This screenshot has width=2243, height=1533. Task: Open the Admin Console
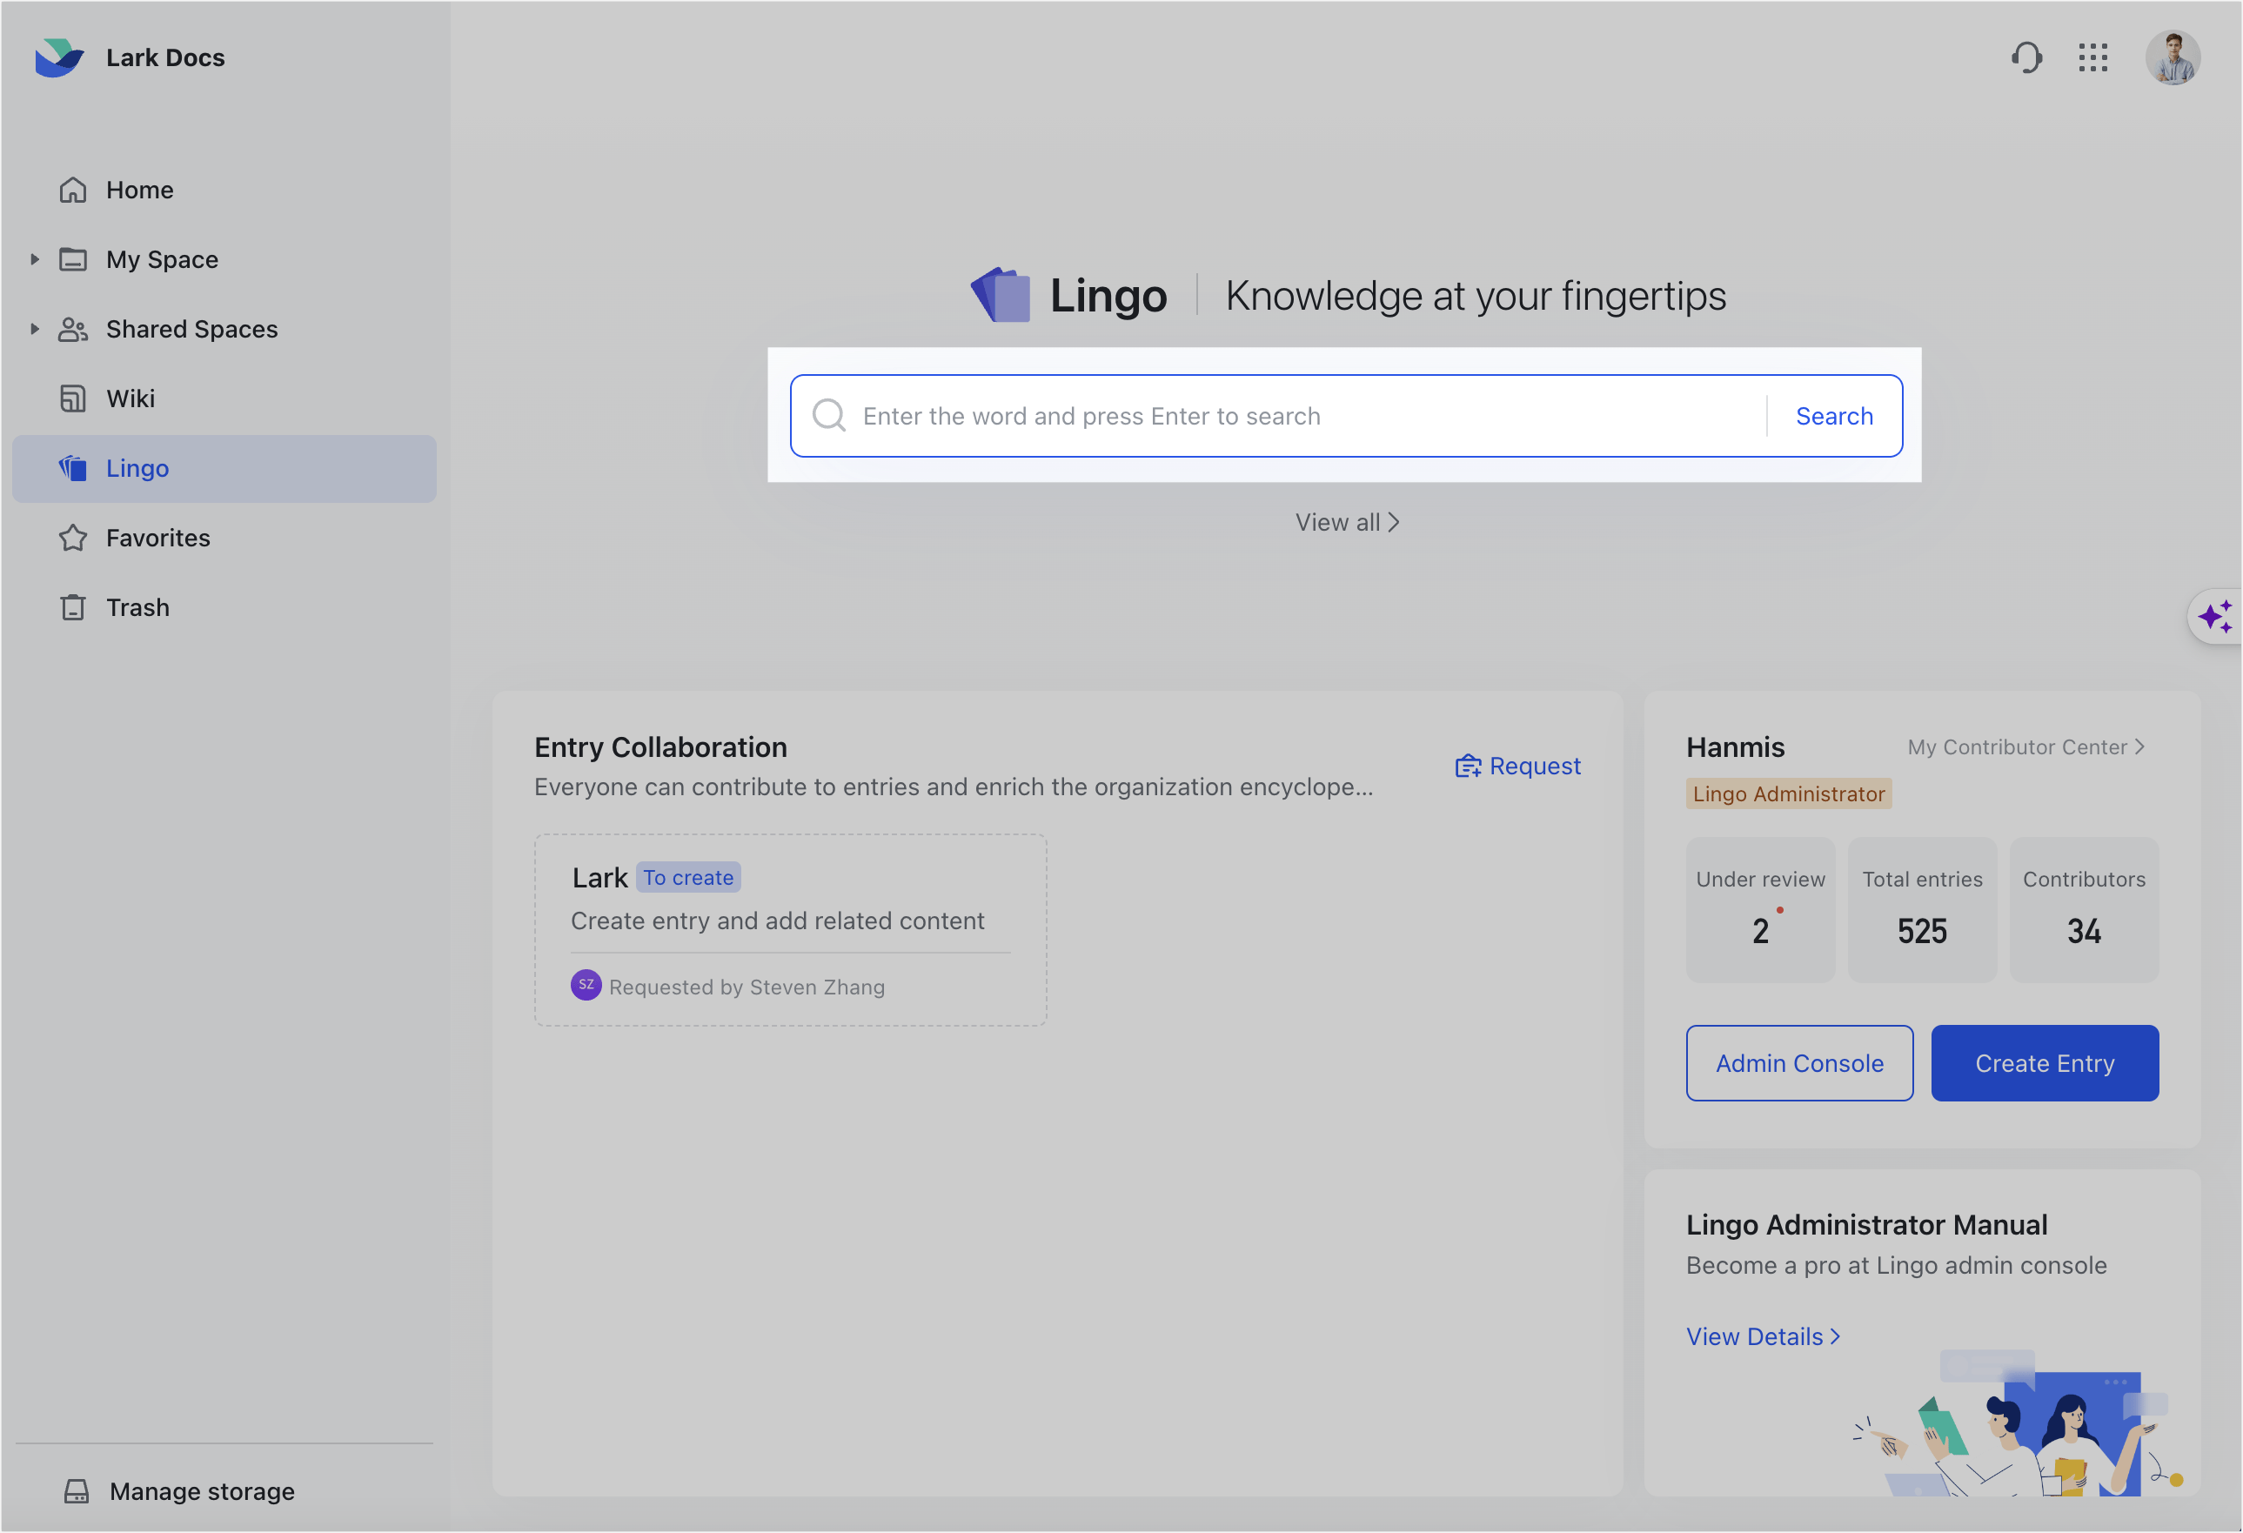point(1799,1063)
